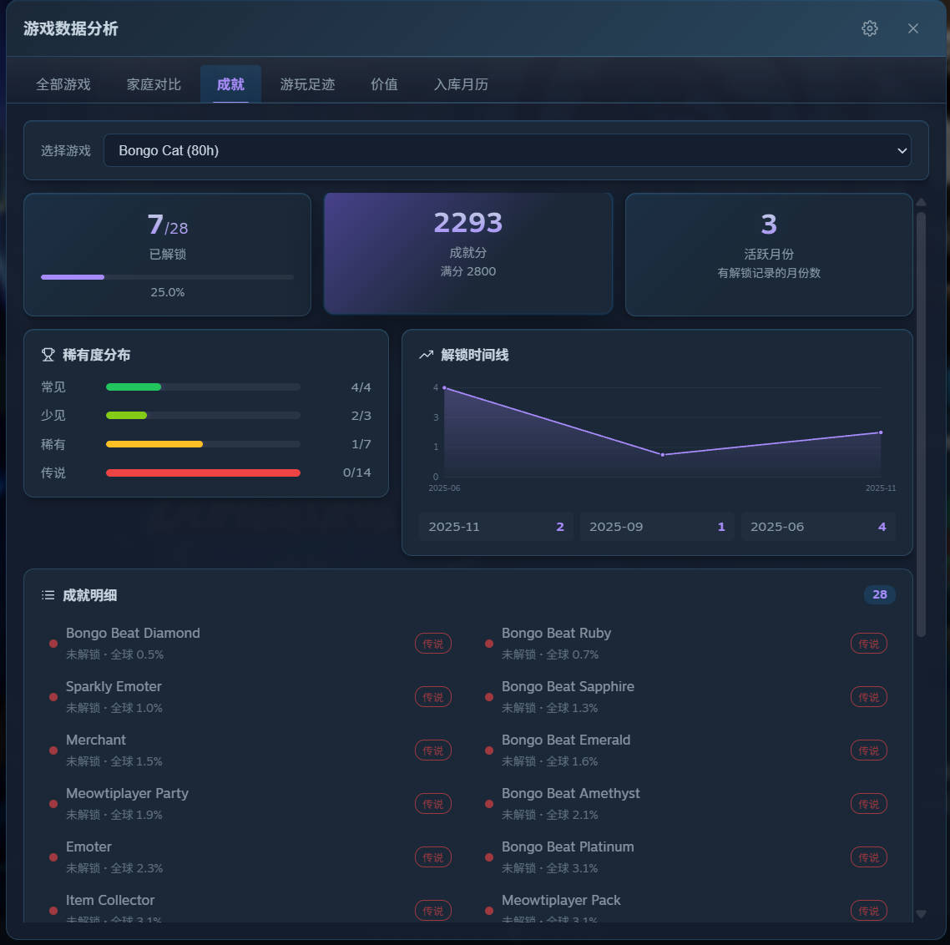The image size is (950, 945).
Task: Click the 2025-11 data point on timeline chart
Action: point(881,432)
